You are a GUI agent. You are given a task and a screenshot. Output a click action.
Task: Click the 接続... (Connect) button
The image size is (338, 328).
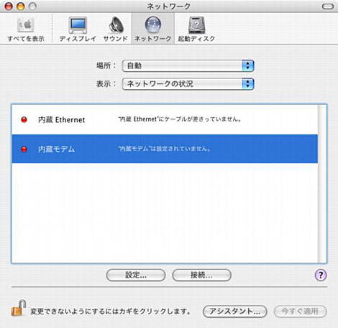click(x=201, y=275)
